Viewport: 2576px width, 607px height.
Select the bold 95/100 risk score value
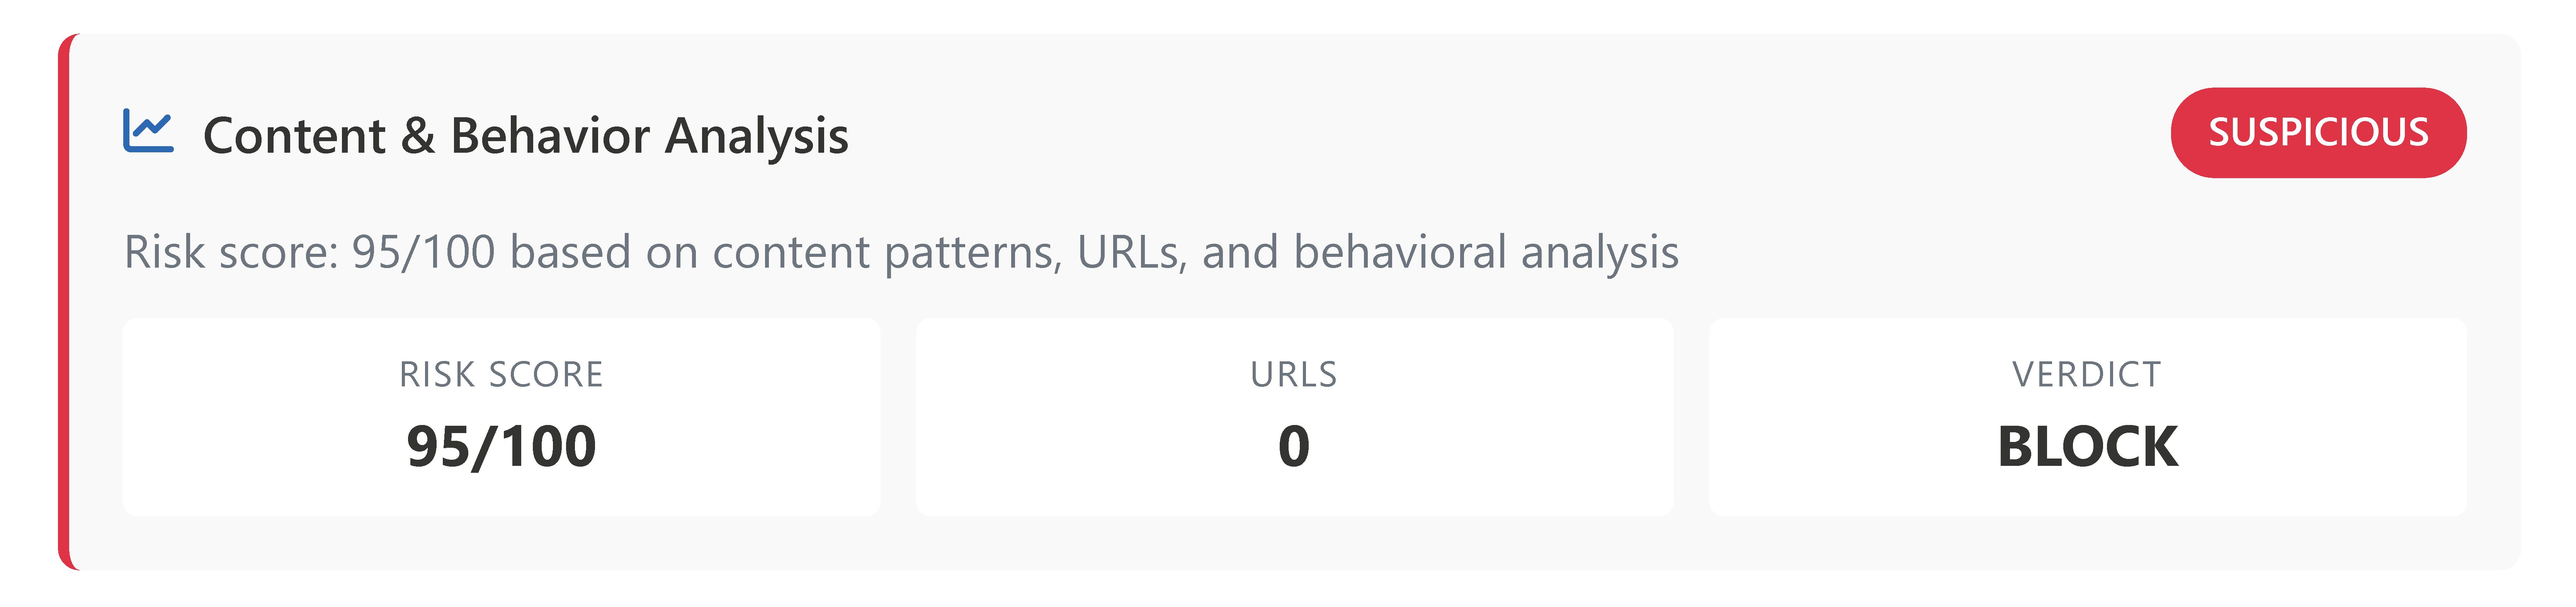click(x=501, y=446)
